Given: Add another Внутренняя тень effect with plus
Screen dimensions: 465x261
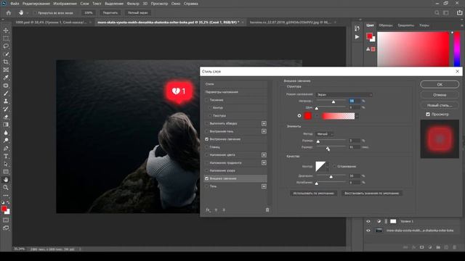Looking at the screenshot, I should (x=264, y=131).
